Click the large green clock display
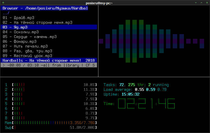This screenshot has width=210, height=133. (147, 103)
